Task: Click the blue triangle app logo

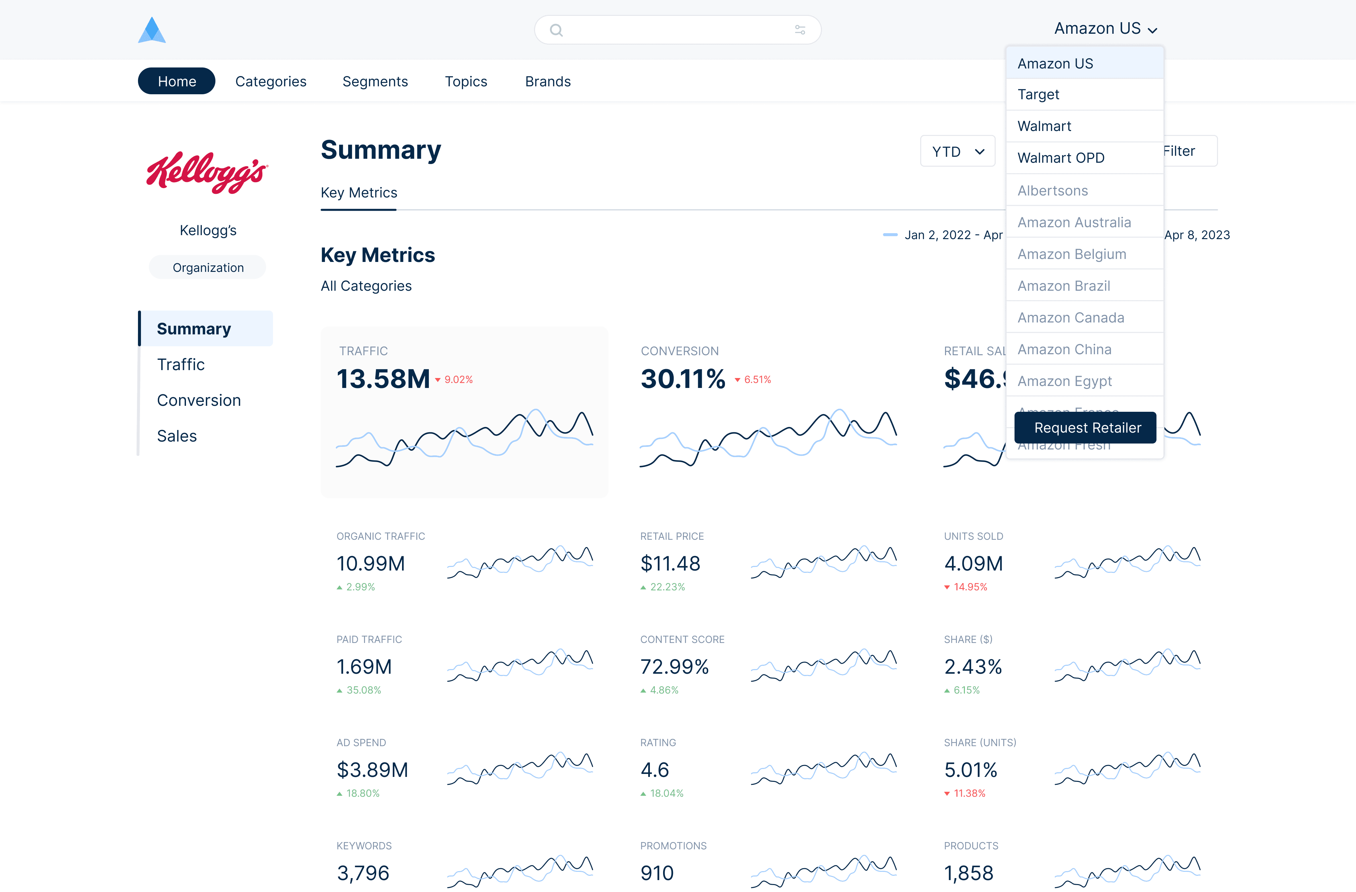Action: point(152,30)
